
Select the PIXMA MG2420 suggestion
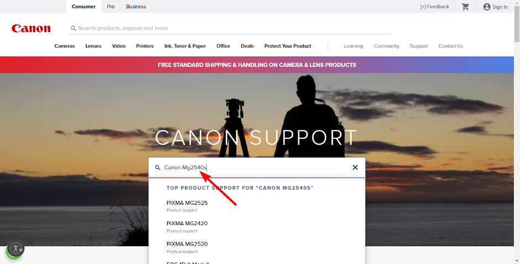pos(187,226)
